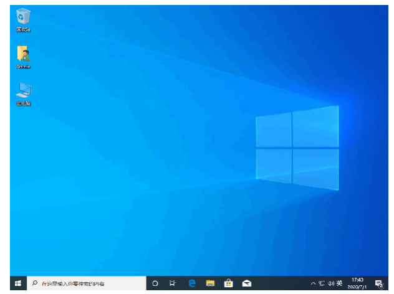Expand the hidden system tray icons chevron
Image resolution: width=394 pixels, height=294 pixels.
click(313, 283)
